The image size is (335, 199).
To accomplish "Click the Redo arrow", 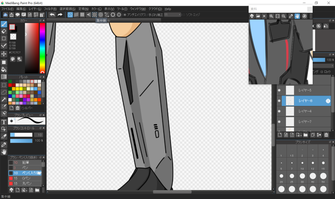I will point(60,15).
